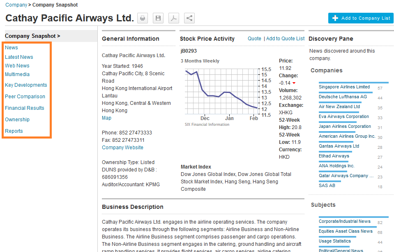Open Etihad Airways link

coord(334,156)
